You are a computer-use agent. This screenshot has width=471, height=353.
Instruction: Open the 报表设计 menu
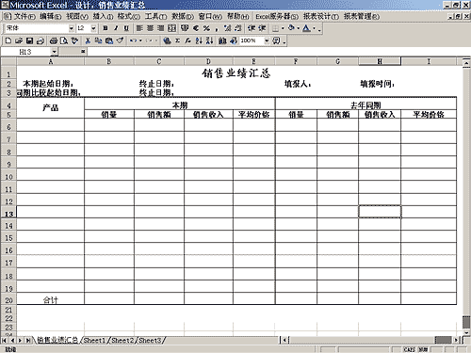click(321, 16)
